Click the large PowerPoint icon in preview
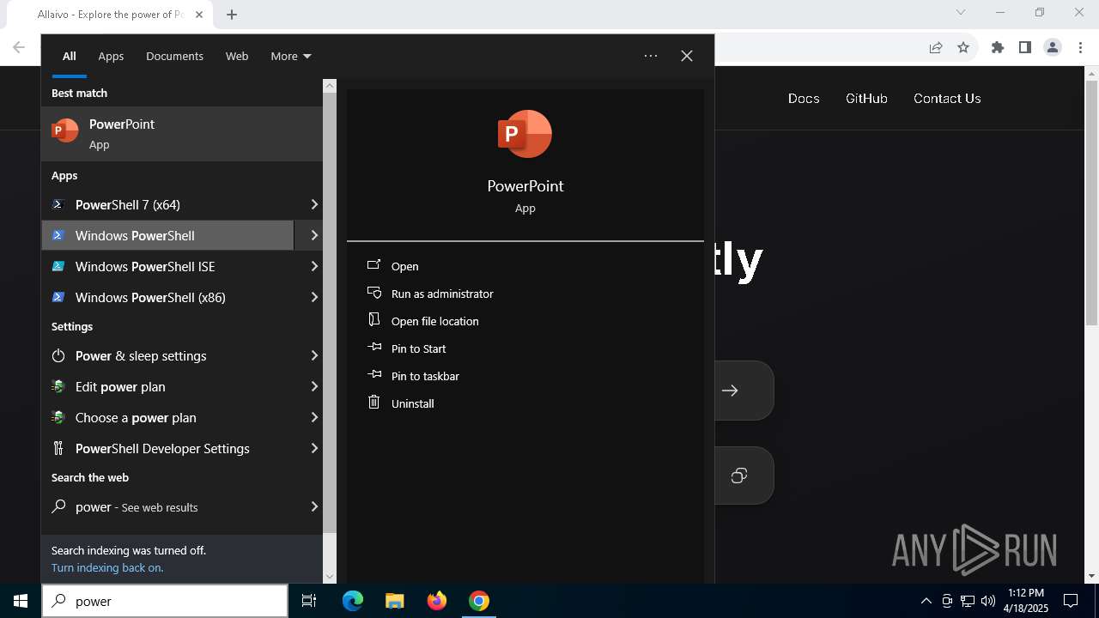1099x618 pixels. coord(525,134)
